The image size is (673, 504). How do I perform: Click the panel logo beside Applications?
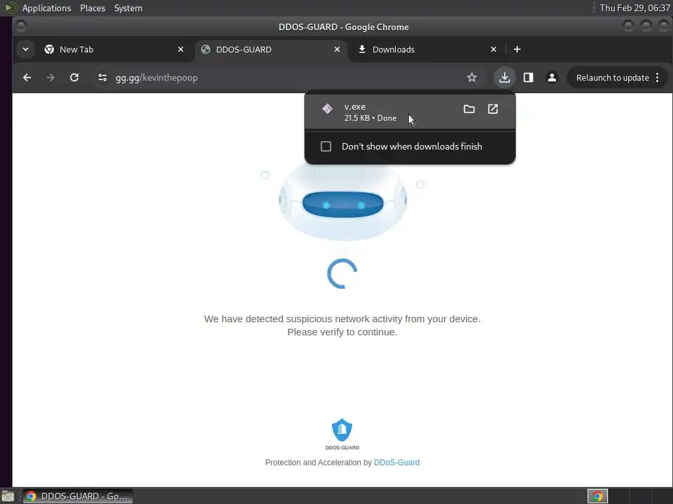pos(11,8)
